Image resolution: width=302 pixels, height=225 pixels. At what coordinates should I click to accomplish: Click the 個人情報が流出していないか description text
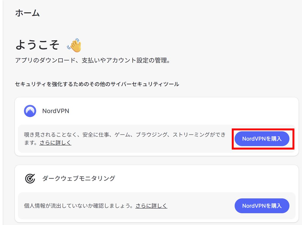click(79, 206)
